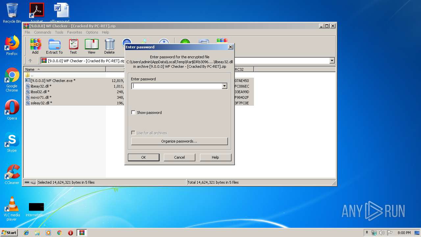
Task: Expand the password history dropdown
Action: (225, 86)
